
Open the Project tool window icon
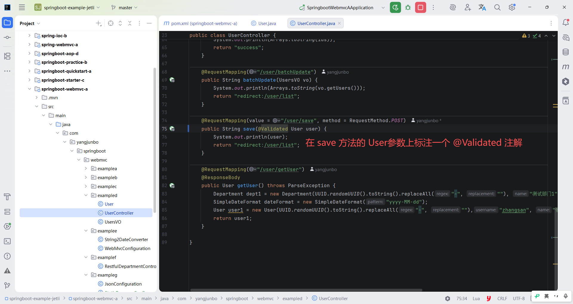pyautogui.click(x=7, y=23)
